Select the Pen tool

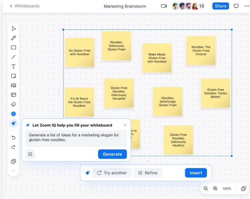[13, 38]
